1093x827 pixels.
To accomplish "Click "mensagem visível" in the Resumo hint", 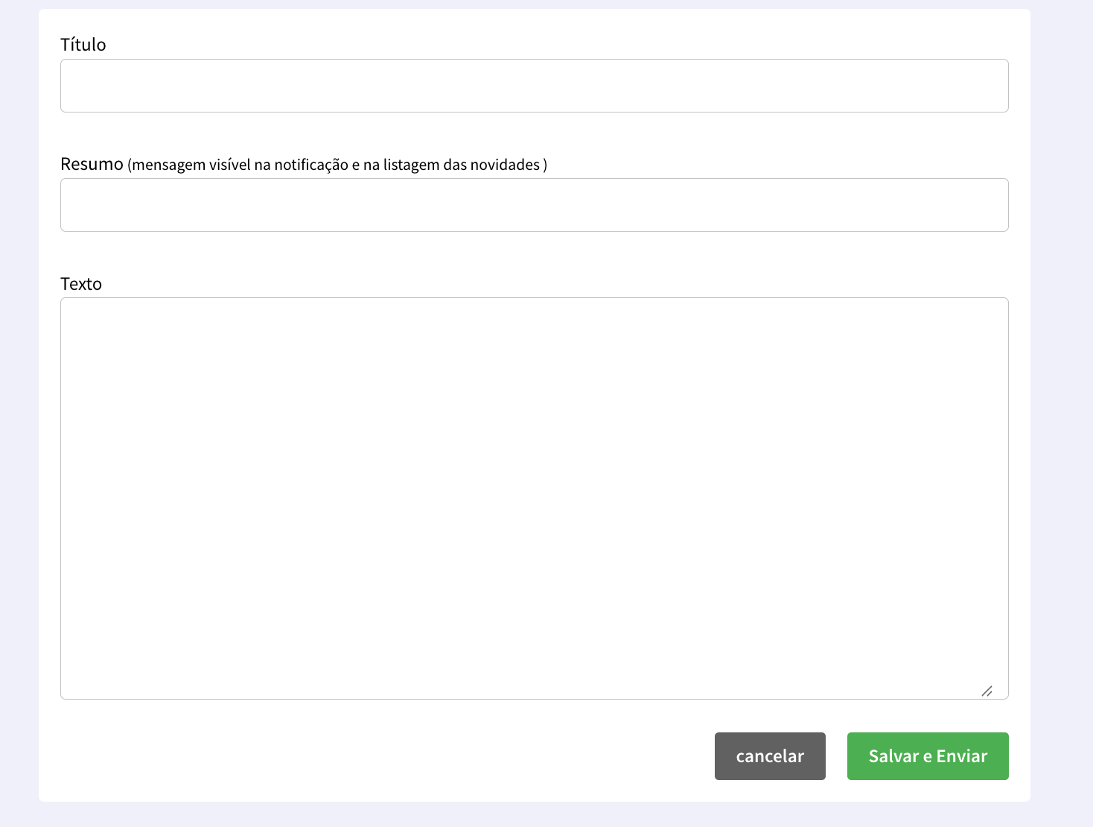I will tap(191, 165).
